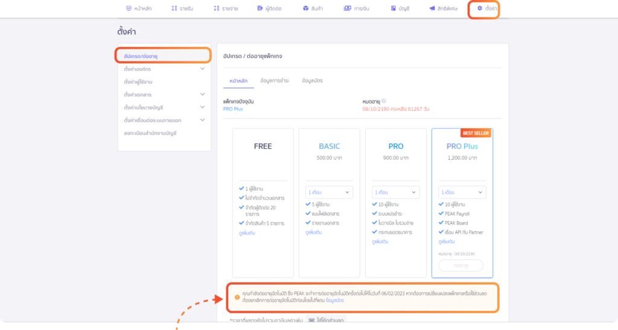The height and width of the screenshot is (330, 618).
Task: Expand ตั้งค่าเอกสar sidebar section
Action: (202, 95)
